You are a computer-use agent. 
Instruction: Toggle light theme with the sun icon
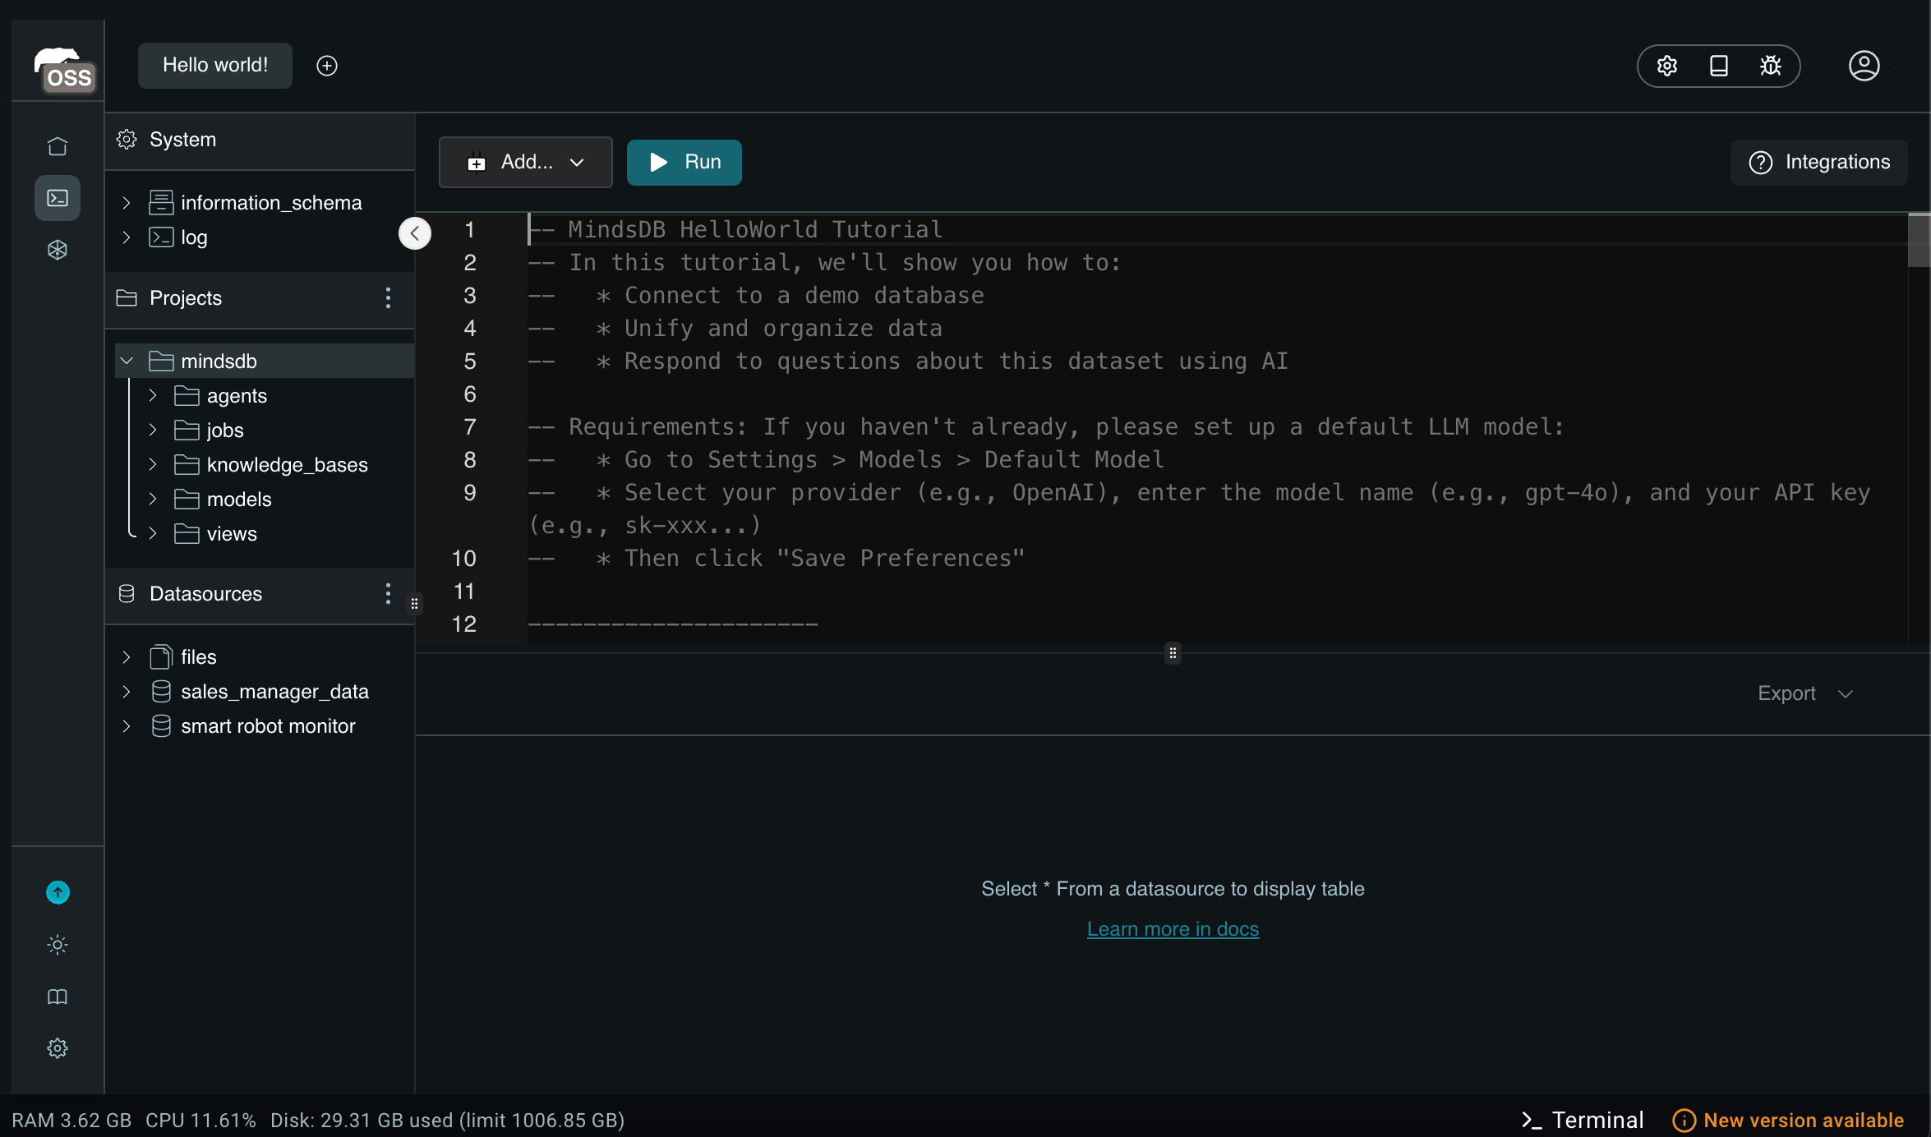click(57, 944)
